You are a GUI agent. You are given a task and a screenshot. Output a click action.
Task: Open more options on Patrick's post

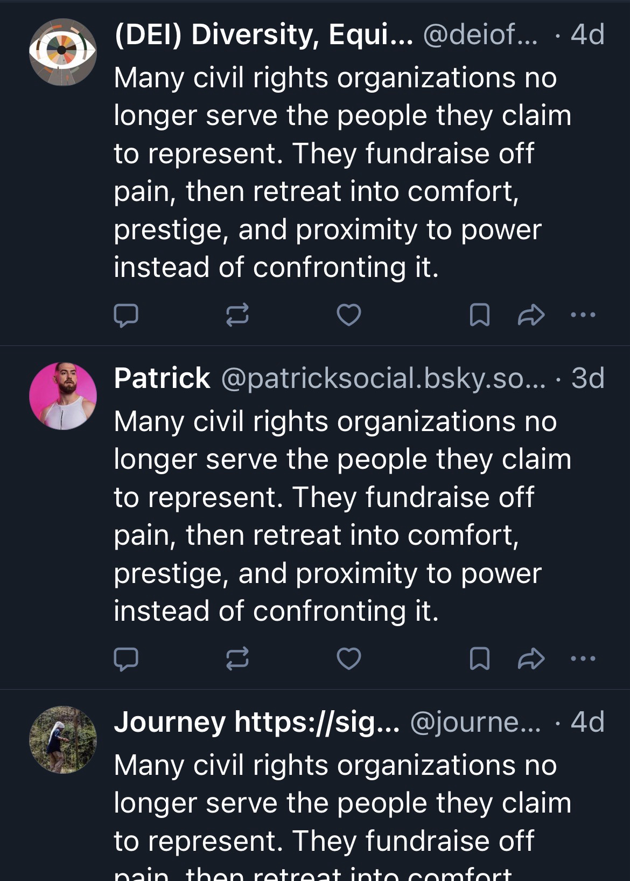coord(583,658)
